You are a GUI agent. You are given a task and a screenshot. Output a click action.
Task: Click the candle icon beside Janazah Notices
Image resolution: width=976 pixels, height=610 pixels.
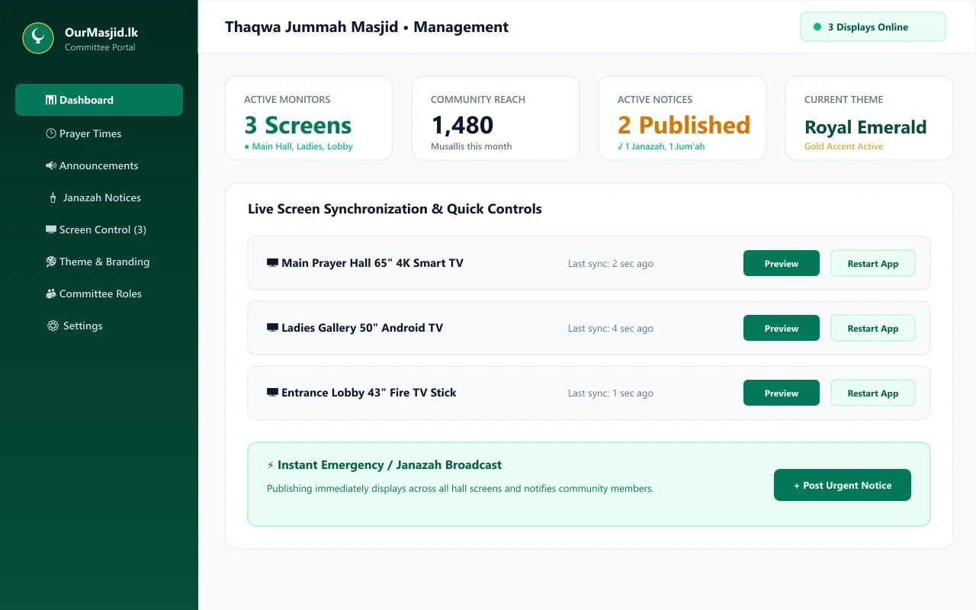53,197
